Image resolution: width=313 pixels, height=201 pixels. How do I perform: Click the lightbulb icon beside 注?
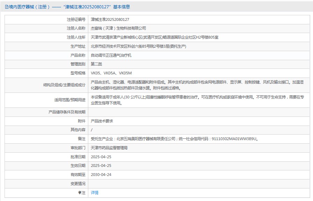80,193
